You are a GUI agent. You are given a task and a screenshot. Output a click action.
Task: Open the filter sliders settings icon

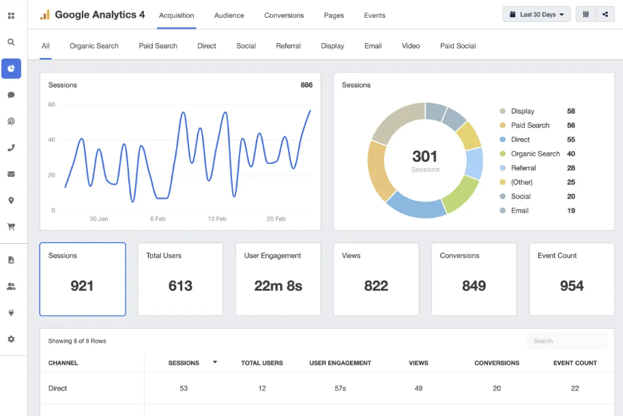tap(585, 14)
